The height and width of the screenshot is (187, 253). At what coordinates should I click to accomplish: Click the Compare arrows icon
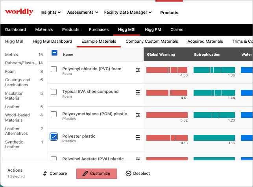[x=45, y=173]
